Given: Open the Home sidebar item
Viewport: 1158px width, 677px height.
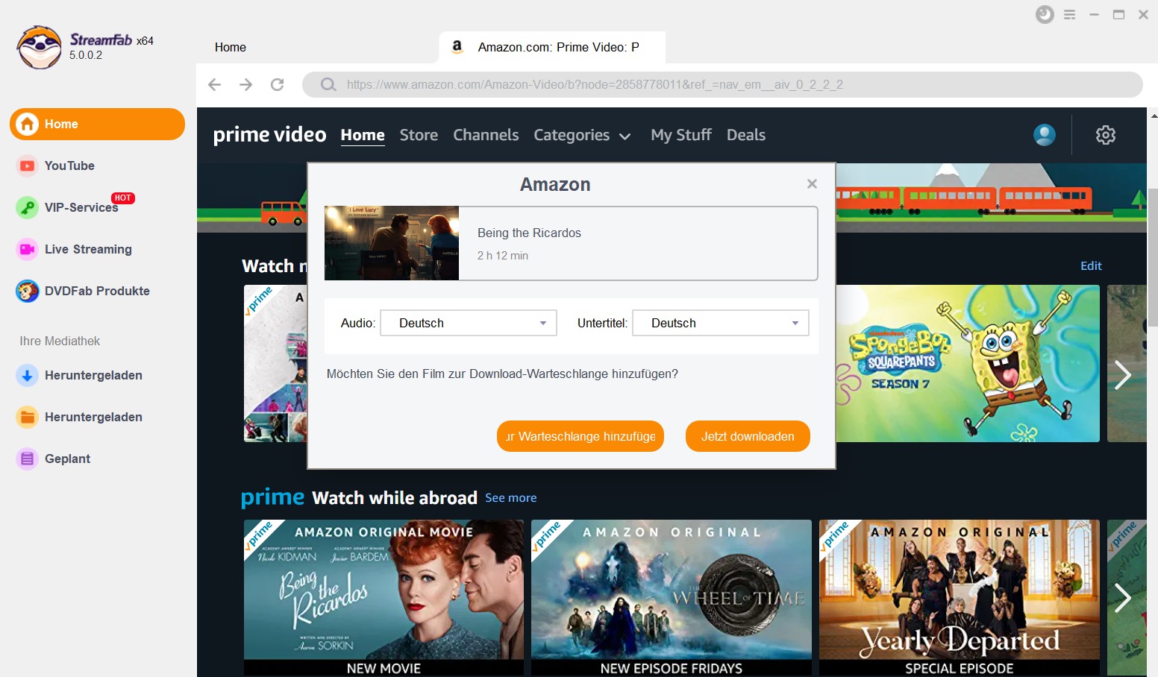Looking at the screenshot, I should pos(97,124).
